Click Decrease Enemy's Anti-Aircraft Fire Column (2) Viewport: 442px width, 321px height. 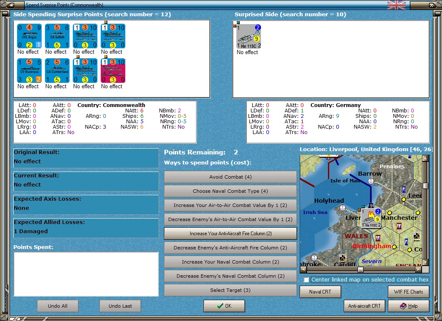click(230, 248)
